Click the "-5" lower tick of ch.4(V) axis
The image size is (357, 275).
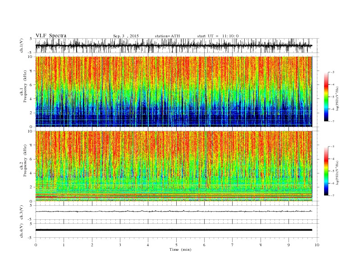[x=30, y=238]
